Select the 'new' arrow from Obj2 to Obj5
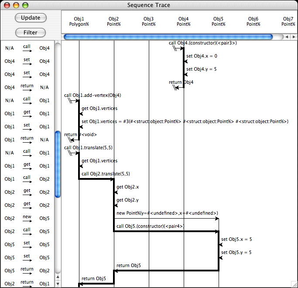The width and height of the screenshot is (298, 288). (x=27, y=218)
